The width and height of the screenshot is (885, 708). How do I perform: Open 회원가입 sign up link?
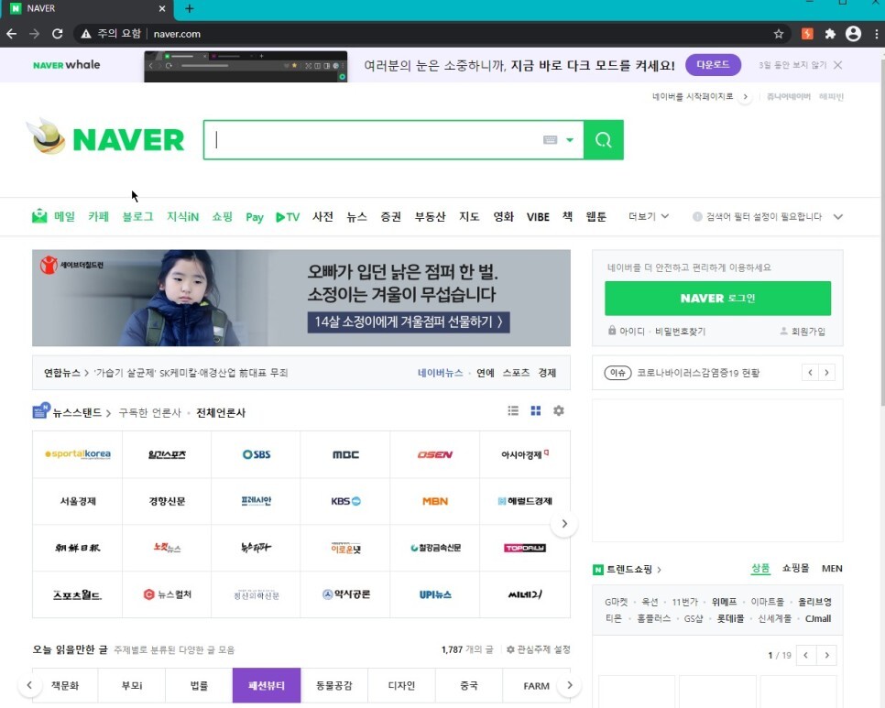(x=803, y=332)
